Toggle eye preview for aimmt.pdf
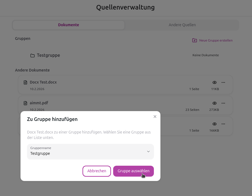 pos(215,103)
